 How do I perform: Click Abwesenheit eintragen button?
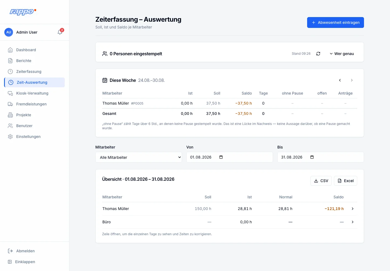coord(335,22)
